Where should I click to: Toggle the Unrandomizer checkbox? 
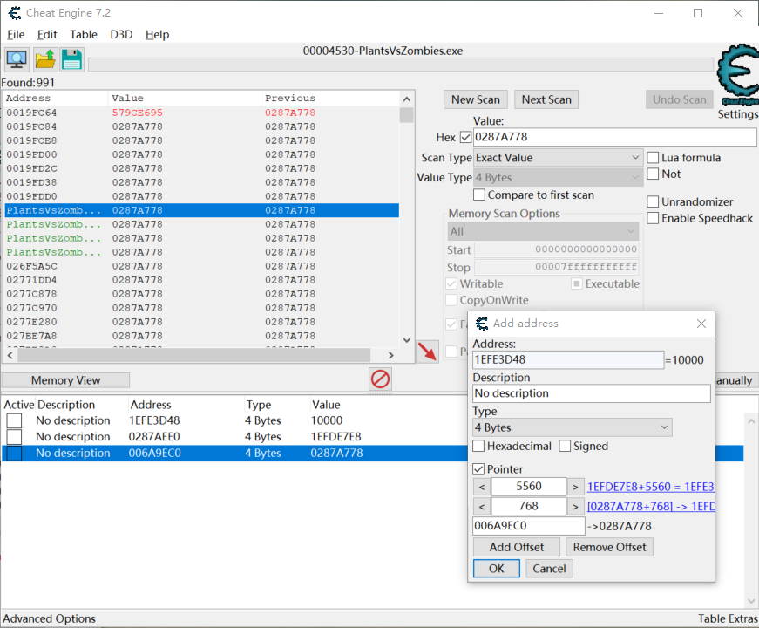(x=653, y=201)
